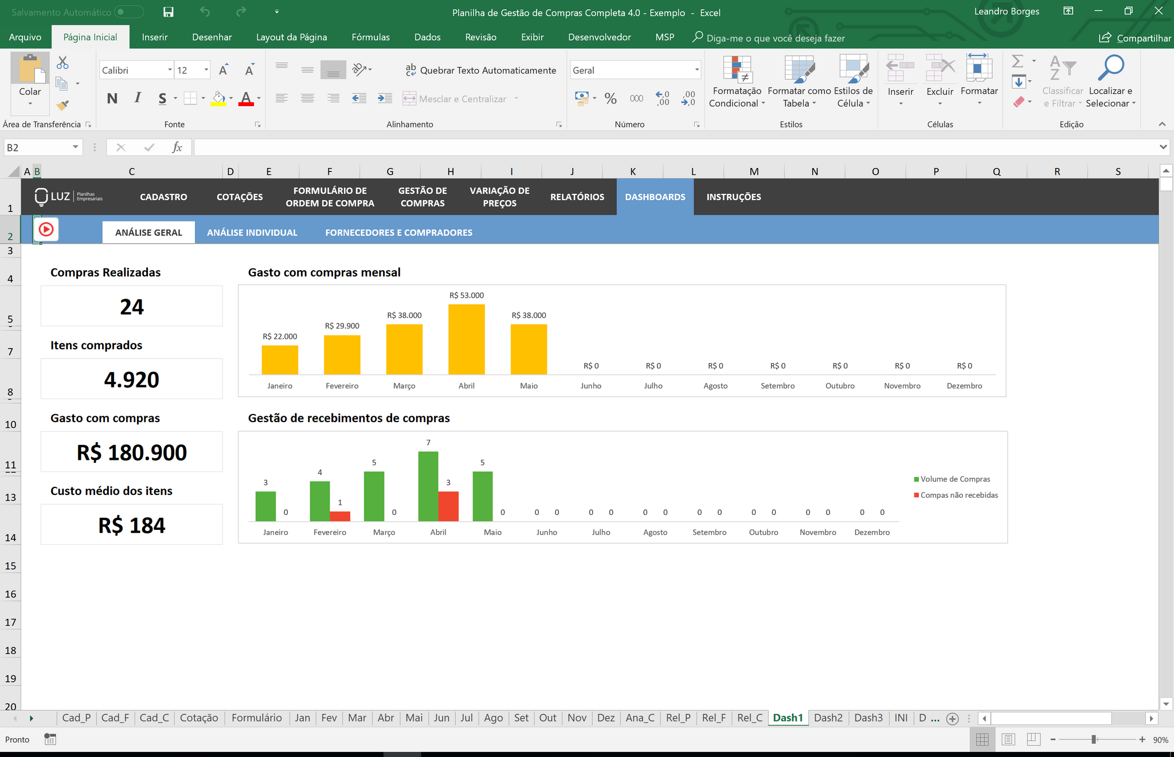Toggle the Salvamento Automático switch
The width and height of the screenshot is (1174, 757).
pos(128,12)
